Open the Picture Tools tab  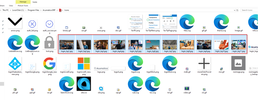click(x=23, y=6)
